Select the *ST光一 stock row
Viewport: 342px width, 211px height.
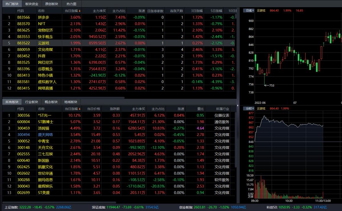(x=118, y=115)
